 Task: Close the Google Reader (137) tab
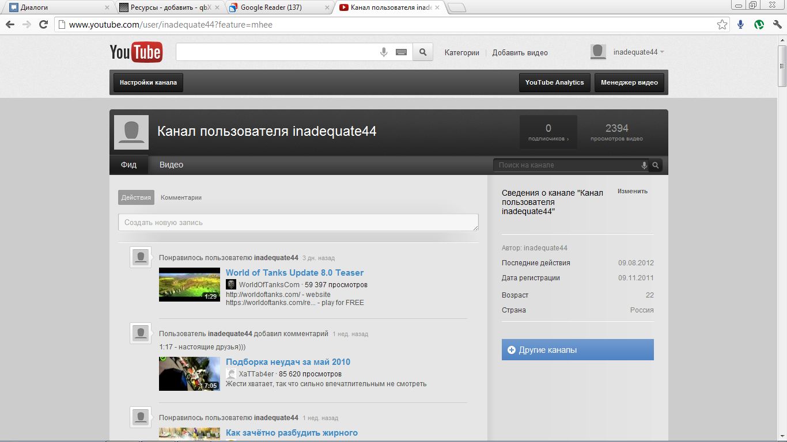[x=327, y=8]
